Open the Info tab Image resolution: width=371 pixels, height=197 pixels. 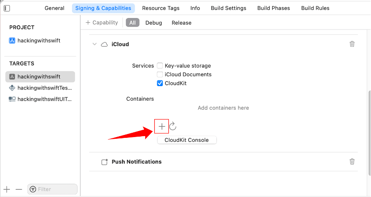(195, 8)
